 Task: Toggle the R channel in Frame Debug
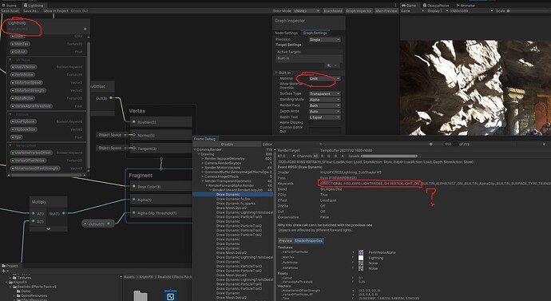[x=323, y=156]
